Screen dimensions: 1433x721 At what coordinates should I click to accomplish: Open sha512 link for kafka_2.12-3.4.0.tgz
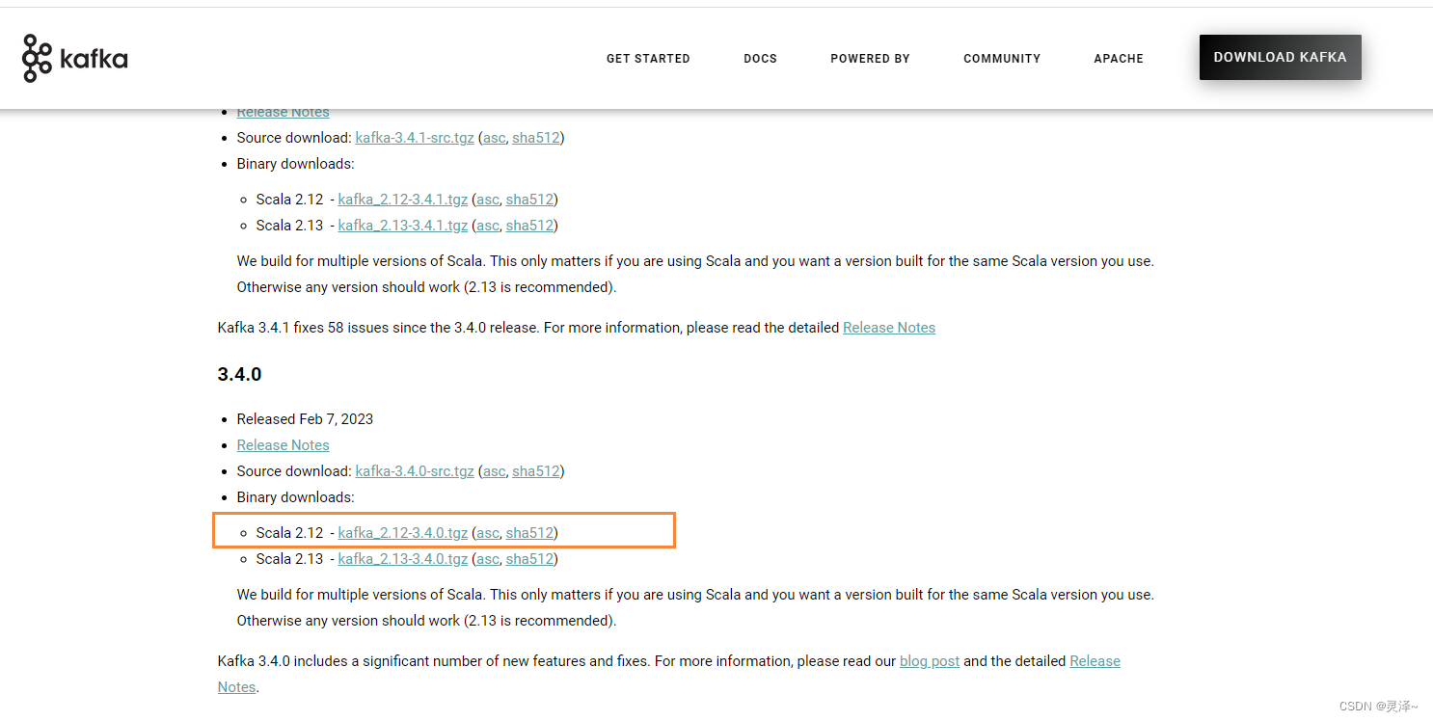pos(529,533)
